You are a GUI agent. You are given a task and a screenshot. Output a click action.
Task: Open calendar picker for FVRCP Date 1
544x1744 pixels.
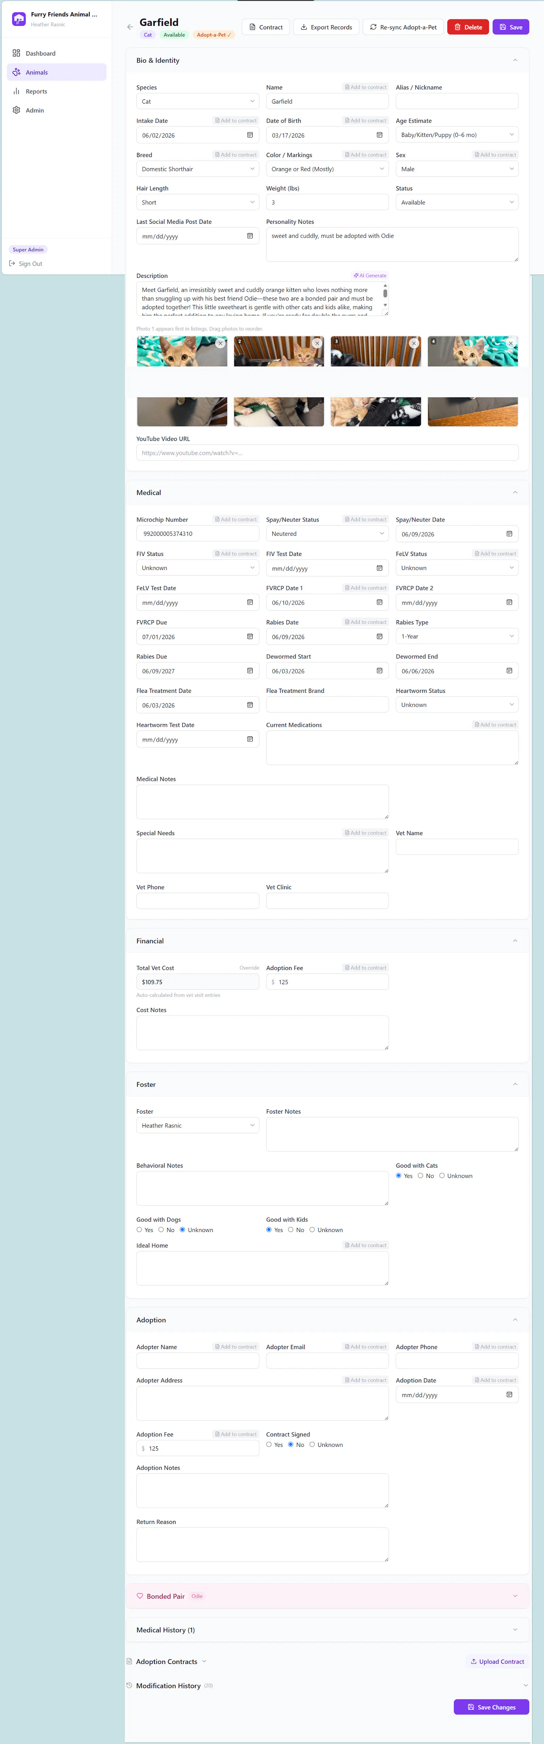pyautogui.click(x=379, y=603)
